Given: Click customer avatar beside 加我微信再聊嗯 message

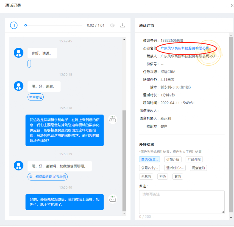Looking at the screenshot, I should [x=18, y=166].
